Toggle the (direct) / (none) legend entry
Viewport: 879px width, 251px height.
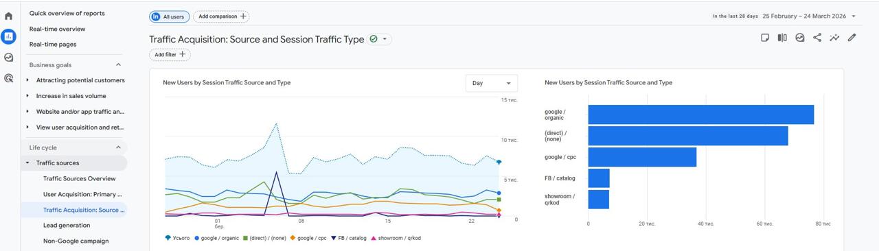(264, 238)
